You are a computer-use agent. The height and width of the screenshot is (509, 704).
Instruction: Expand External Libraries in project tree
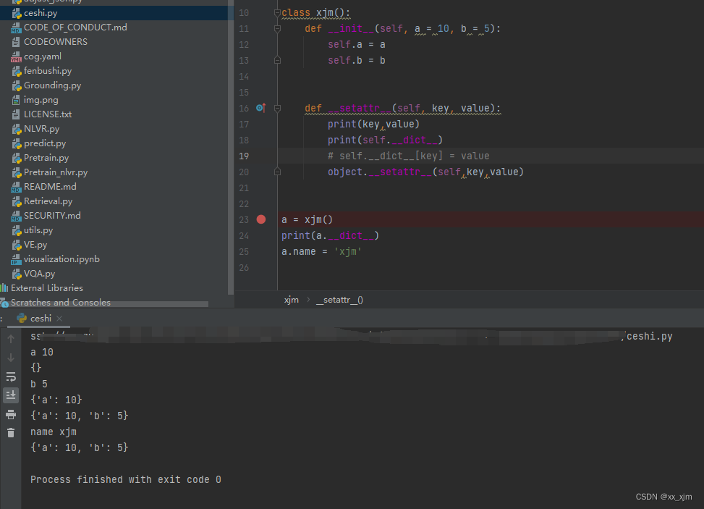pos(46,288)
